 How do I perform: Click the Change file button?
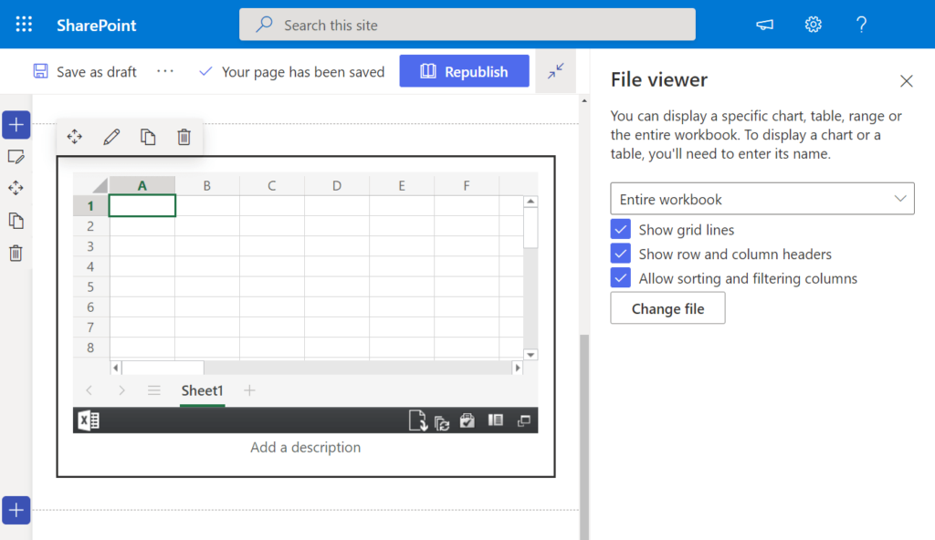click(667, 308)
